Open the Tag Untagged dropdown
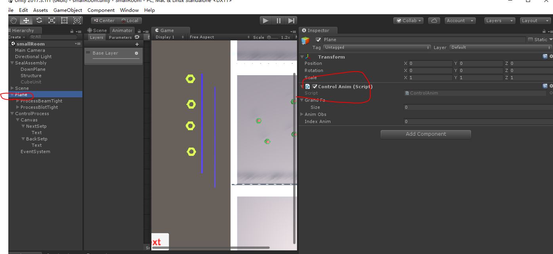553x254 pixels. pyautogui.click(x=377, y=47)
